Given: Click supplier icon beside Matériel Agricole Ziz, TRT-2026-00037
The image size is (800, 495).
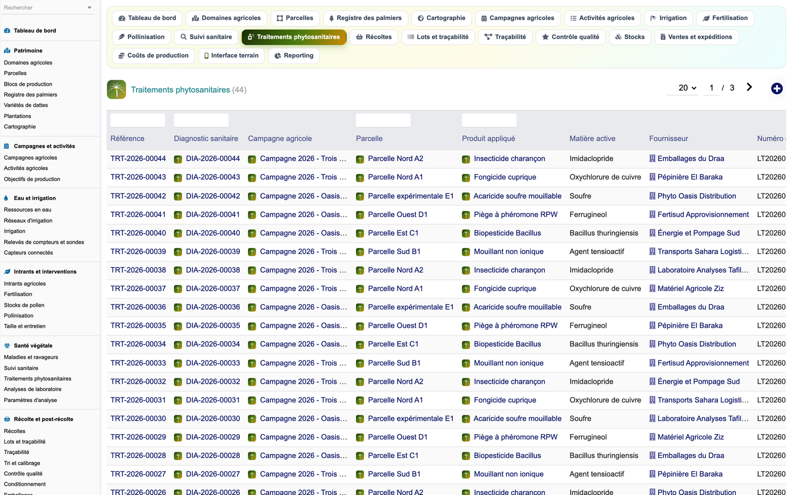Looking at the screenshot, I should click(x=652, y=288).
